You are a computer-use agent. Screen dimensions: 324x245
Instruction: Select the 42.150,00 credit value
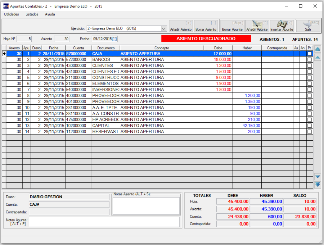(x=247, y=126)
